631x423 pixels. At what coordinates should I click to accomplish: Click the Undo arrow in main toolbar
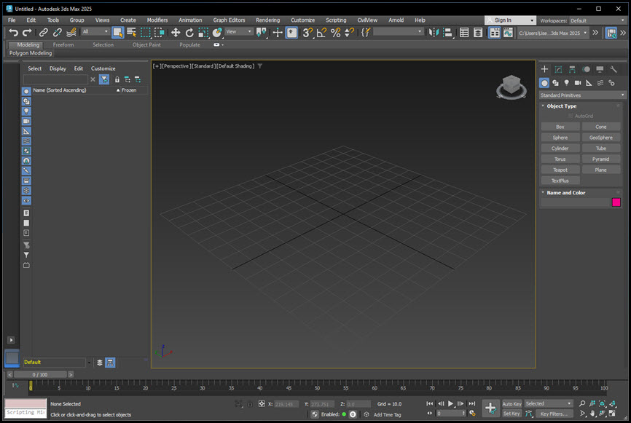(x=13, y=33)
